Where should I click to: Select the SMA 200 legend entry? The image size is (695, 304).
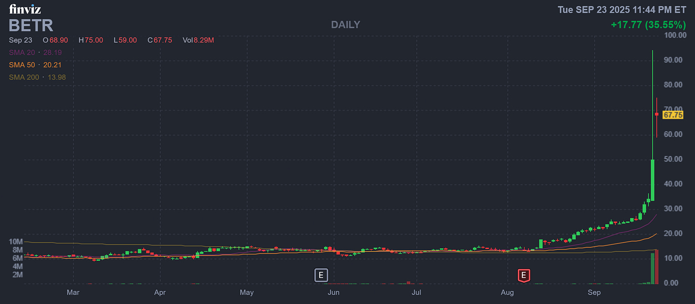pos(37,77)
